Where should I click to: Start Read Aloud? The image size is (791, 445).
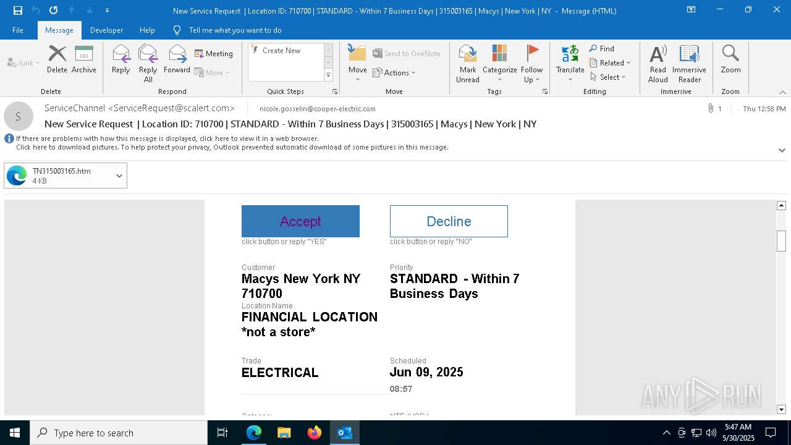(x=658, y=64)
